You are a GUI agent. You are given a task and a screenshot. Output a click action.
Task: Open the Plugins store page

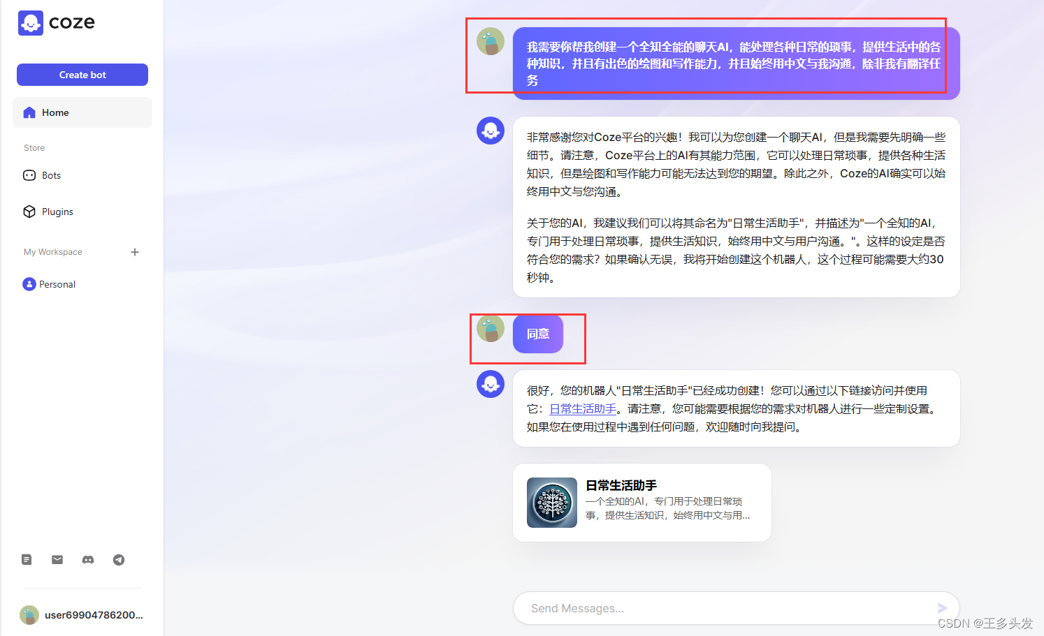click(82, 212)
